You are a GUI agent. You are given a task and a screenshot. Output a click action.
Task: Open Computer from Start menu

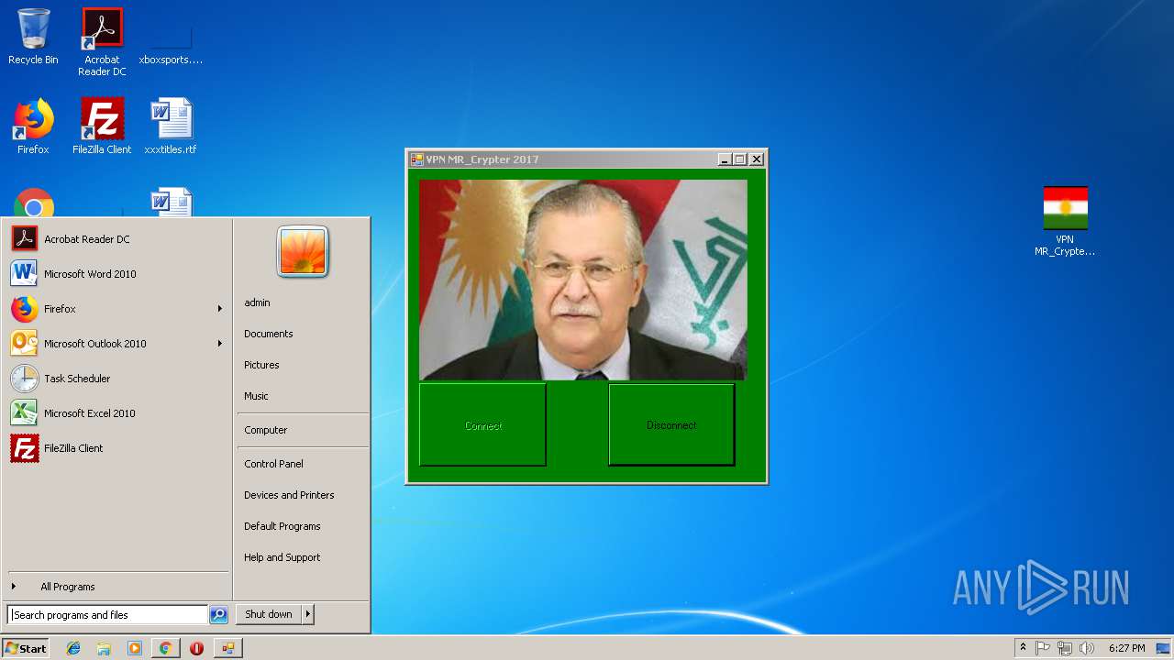click(266, 430)
